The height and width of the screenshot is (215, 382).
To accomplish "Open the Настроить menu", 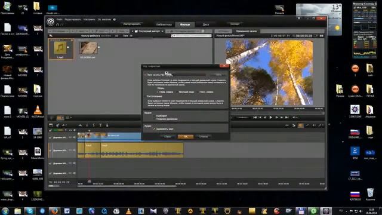I will [x=89, y=20].
